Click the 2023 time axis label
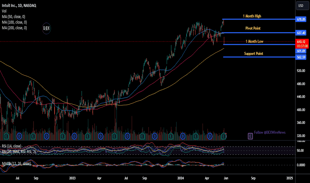Viewport: 310px width, 183px height. pos(73,178)
